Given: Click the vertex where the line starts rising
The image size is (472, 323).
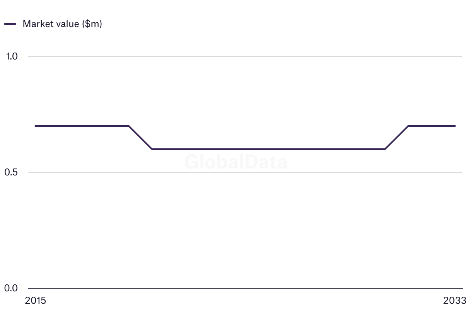Looking at the screenshot, I should [385, 149].
